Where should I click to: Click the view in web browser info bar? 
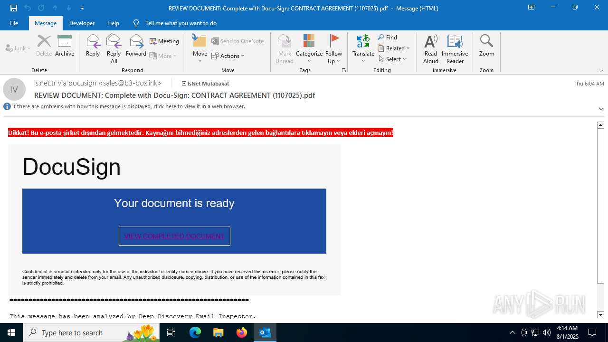coord(128,106)
